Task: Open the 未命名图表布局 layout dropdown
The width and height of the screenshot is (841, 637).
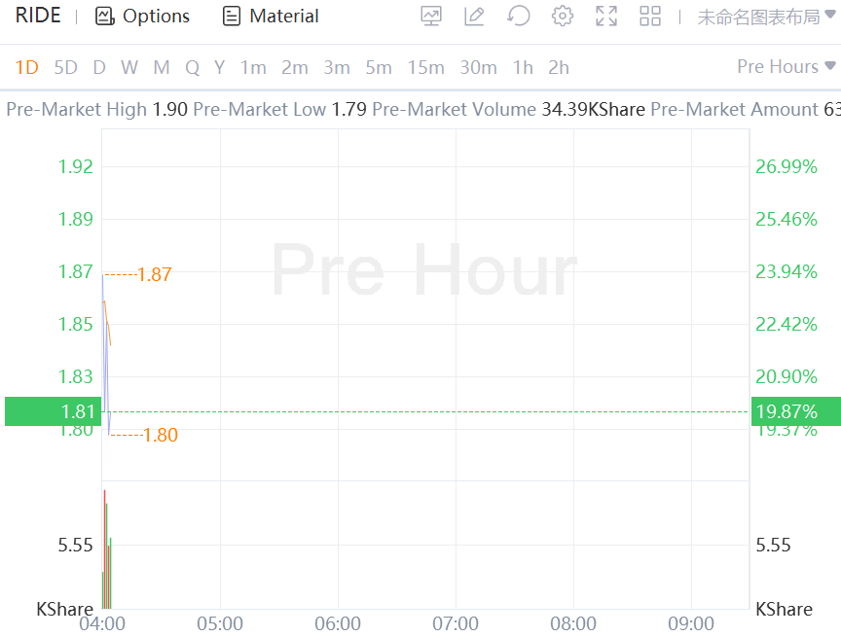Action: point(766,17)
